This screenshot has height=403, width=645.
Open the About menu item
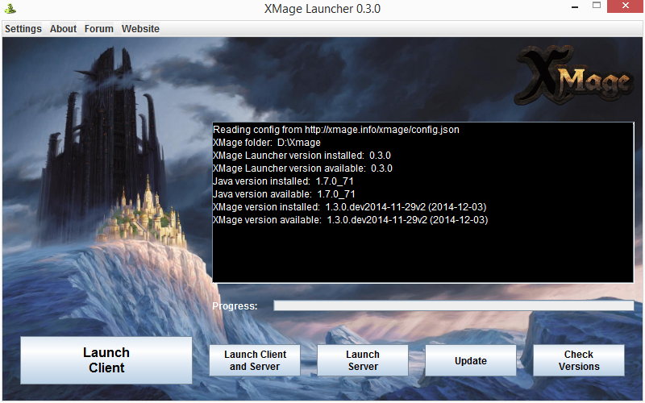click(x=64, y=29)
